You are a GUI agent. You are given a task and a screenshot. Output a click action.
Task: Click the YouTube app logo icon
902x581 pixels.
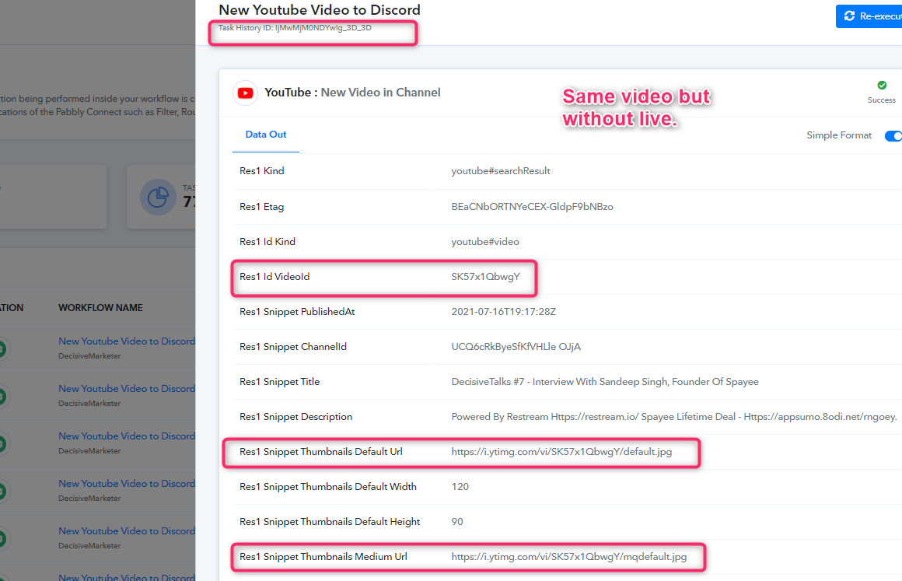246,93
